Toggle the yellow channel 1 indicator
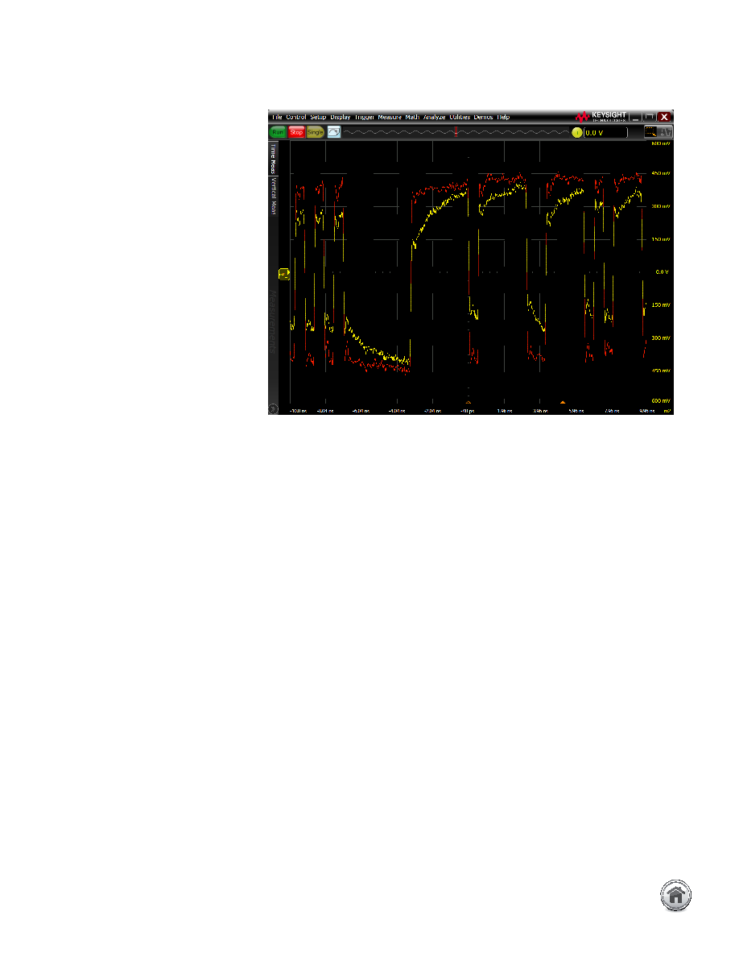This screenshot has height=957, width=739. point(577,132)
